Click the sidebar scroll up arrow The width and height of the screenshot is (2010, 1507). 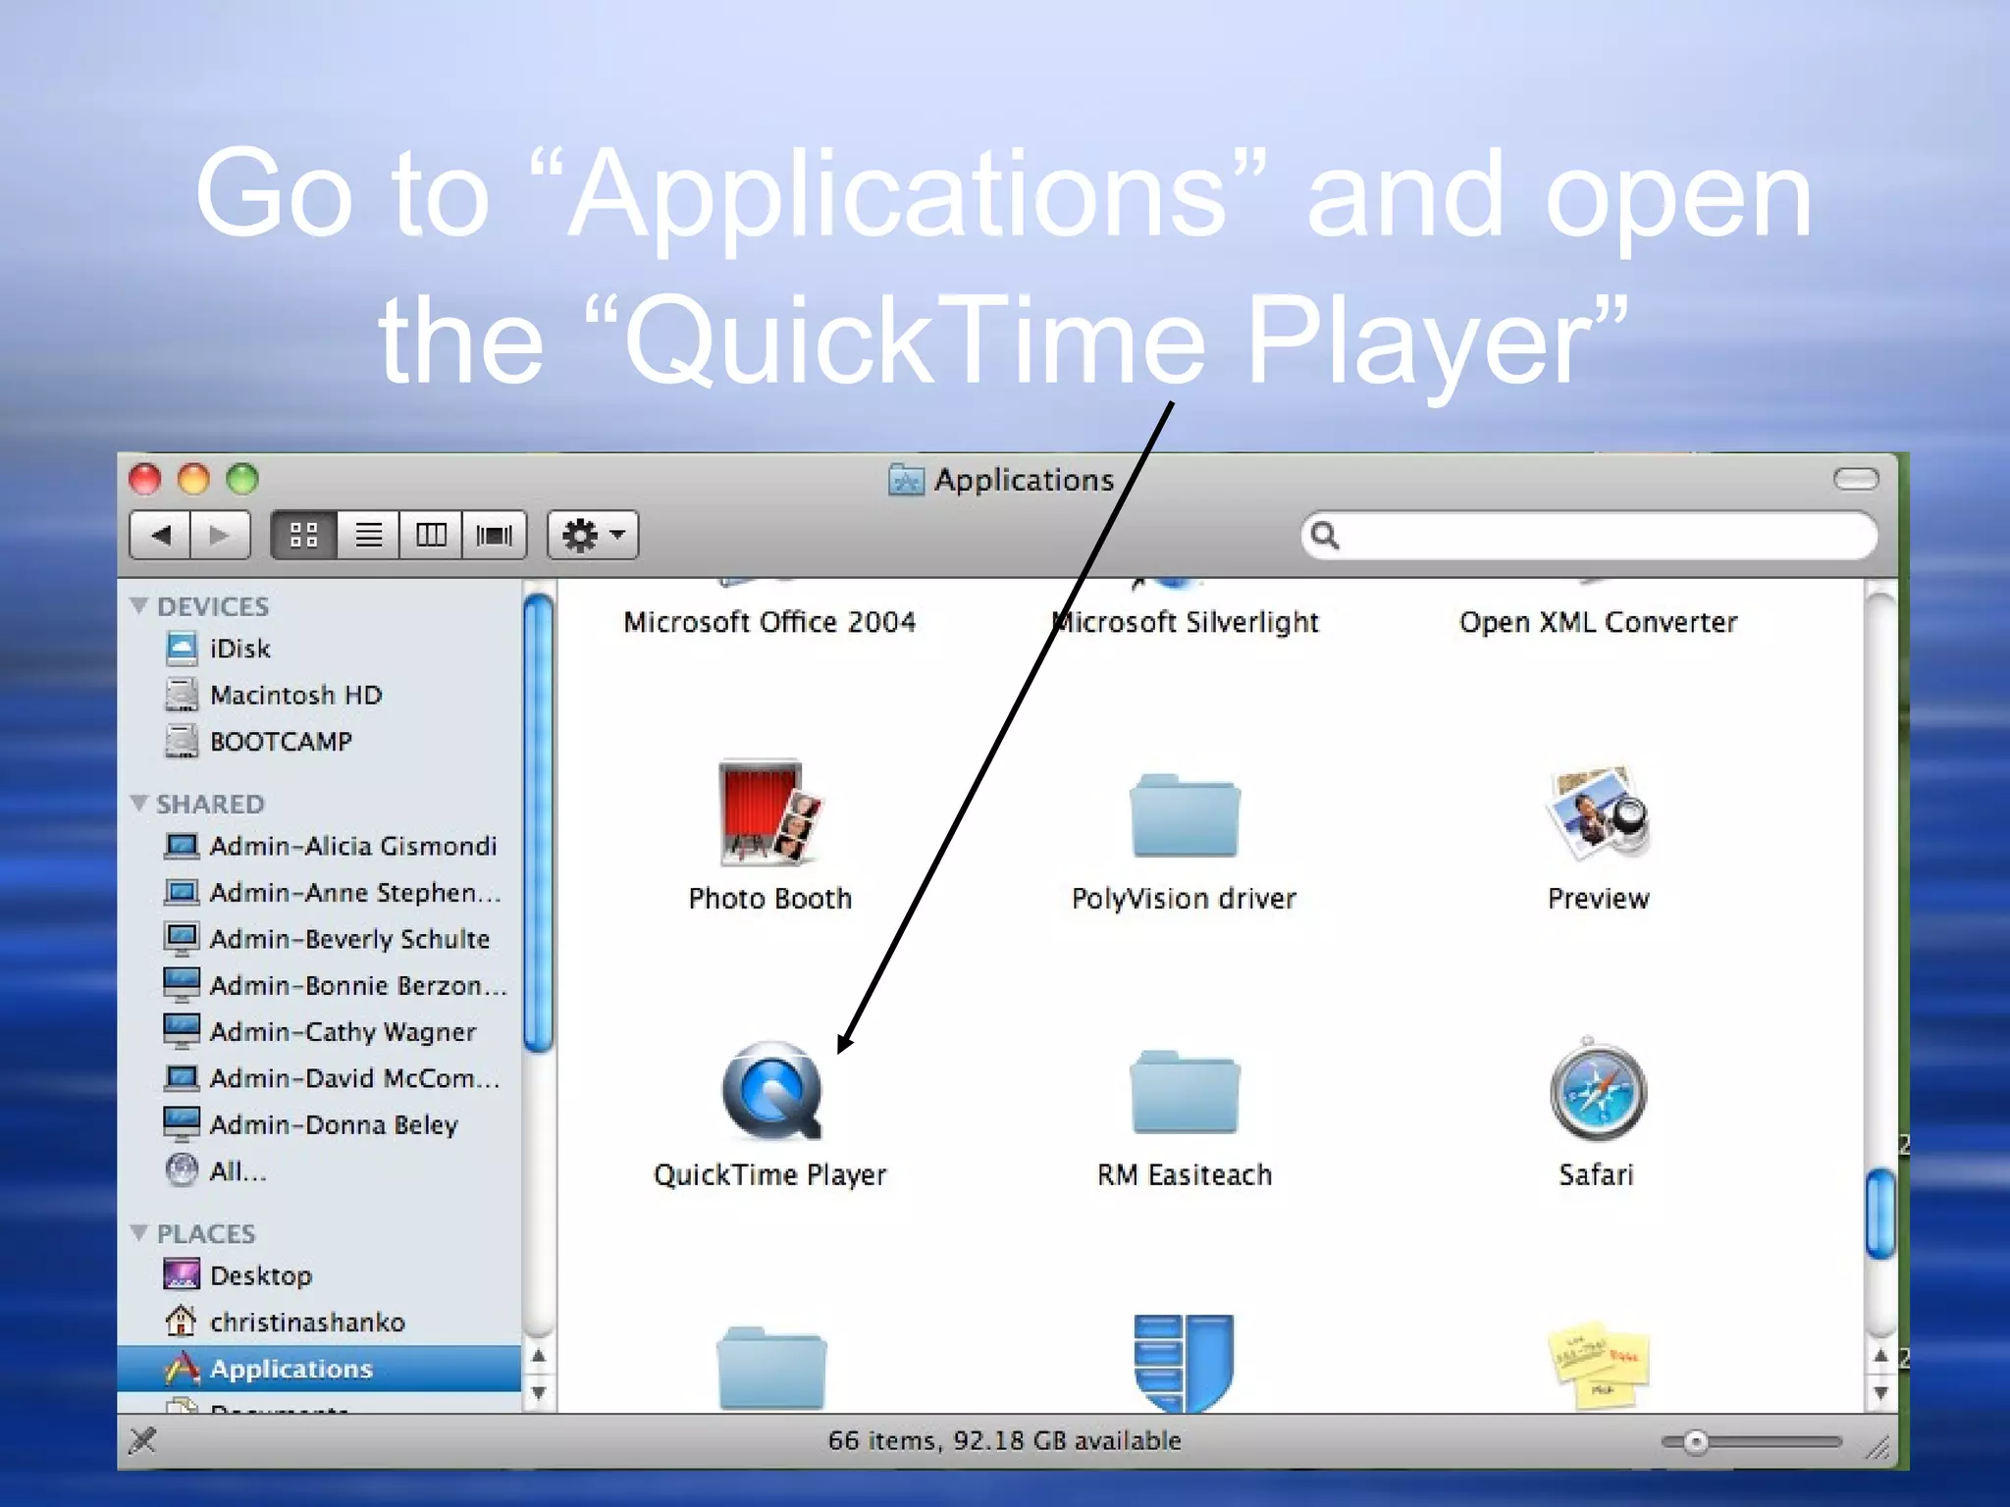coord(538,1356)
